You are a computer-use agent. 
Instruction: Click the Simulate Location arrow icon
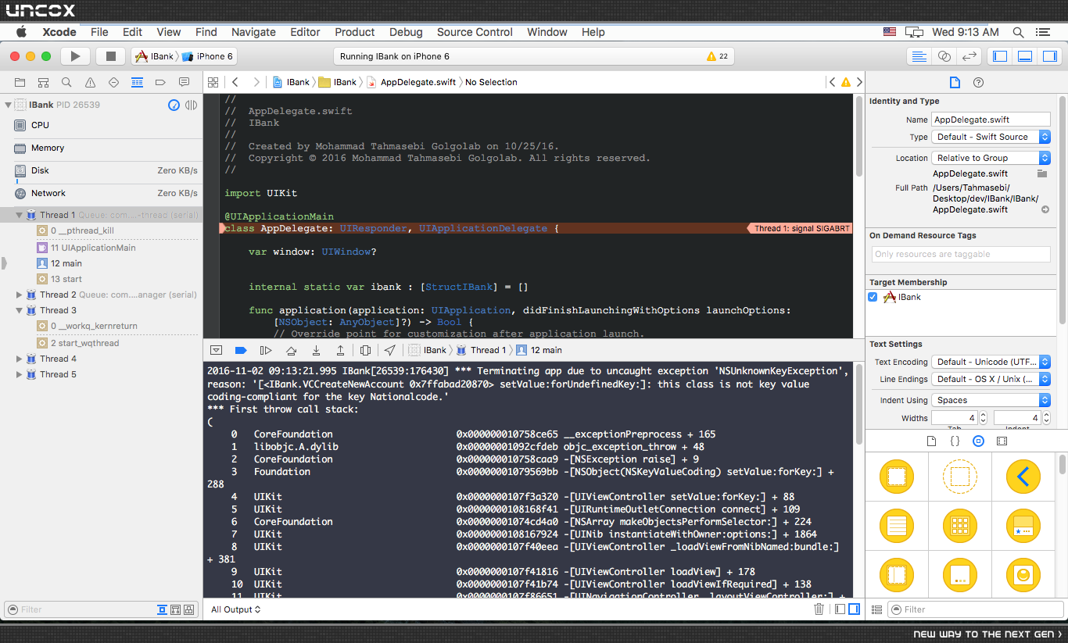pyautogui.click(x=389, y=350)
